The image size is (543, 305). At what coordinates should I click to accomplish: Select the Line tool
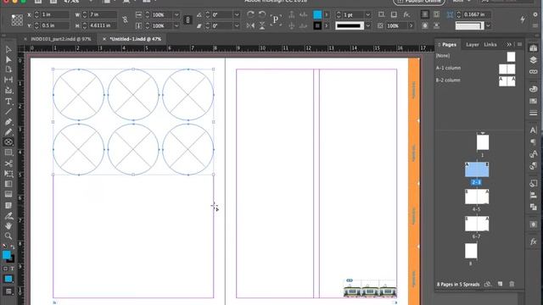8,111
